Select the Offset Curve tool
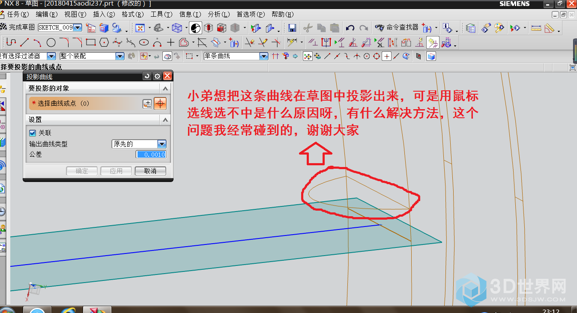This screenshot has height=313, width=577. 184,42
